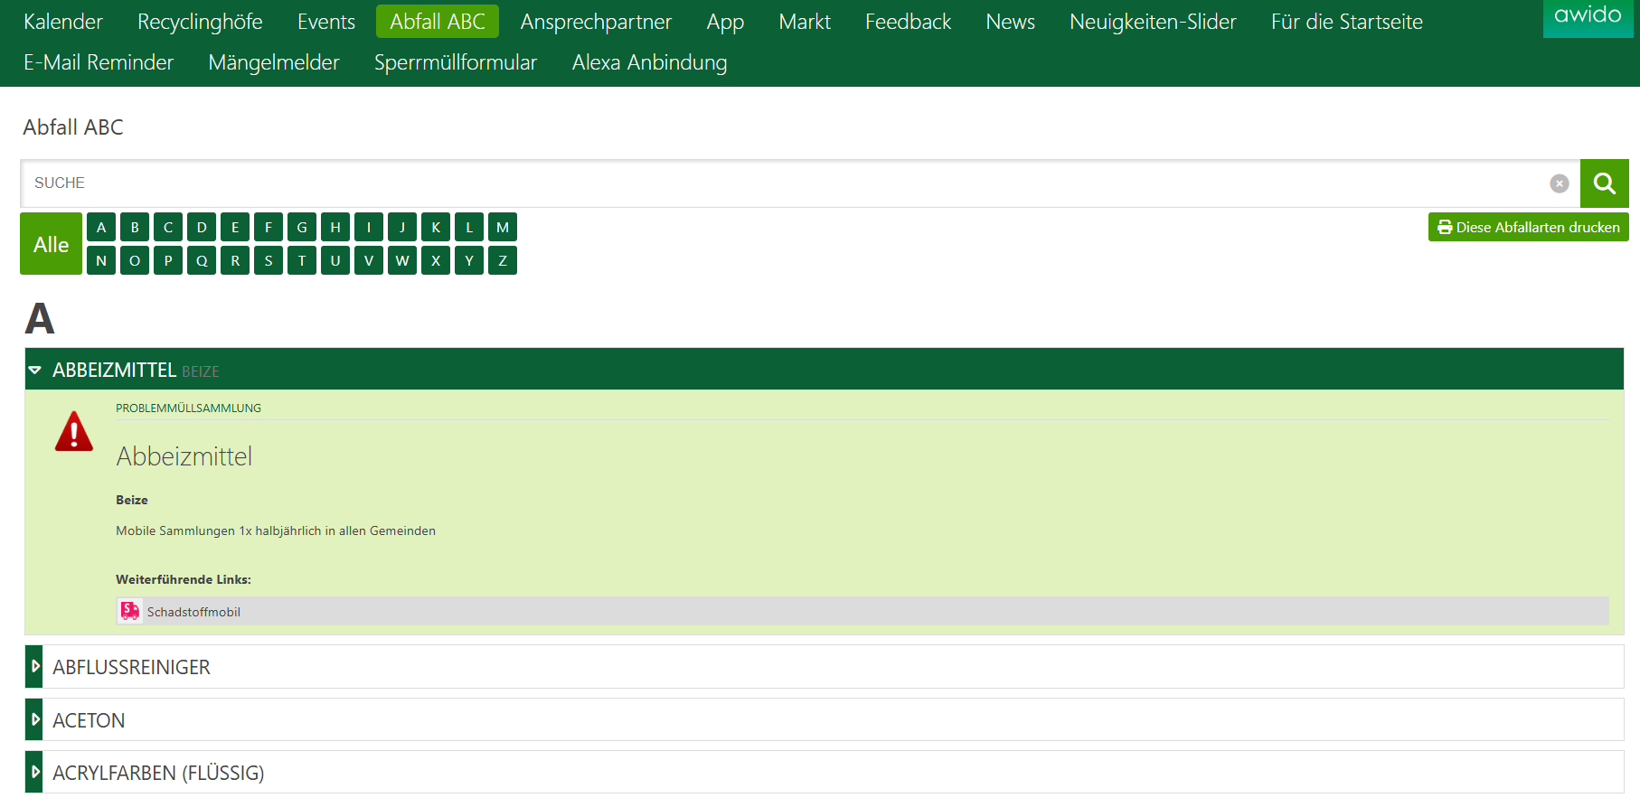Image resolution: width=1640 pixels, height=798 pixels.
Task: Click the awido logo
Action: 1587,16
